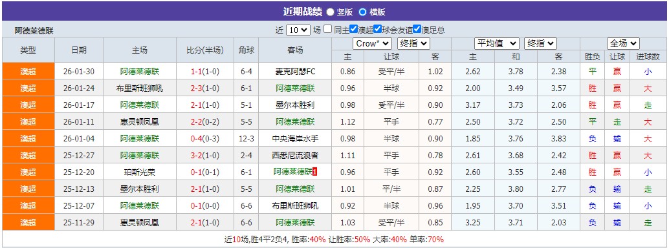Uncheck the 球会友谊 checkbox
This screenshot has width=669, height=248.
tap(378, 30)
